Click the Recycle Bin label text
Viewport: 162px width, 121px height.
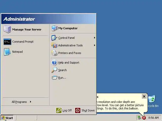tap(153, 106)
